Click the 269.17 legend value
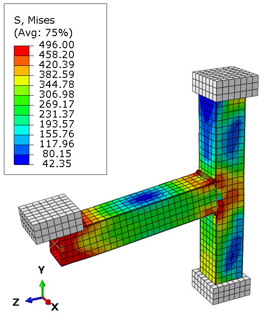The width and height of the screenshot is (274, 320). tap(57, 104)
